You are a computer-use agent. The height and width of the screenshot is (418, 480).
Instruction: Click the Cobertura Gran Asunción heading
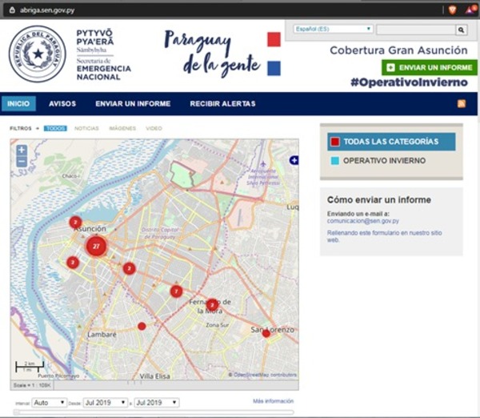398,50
